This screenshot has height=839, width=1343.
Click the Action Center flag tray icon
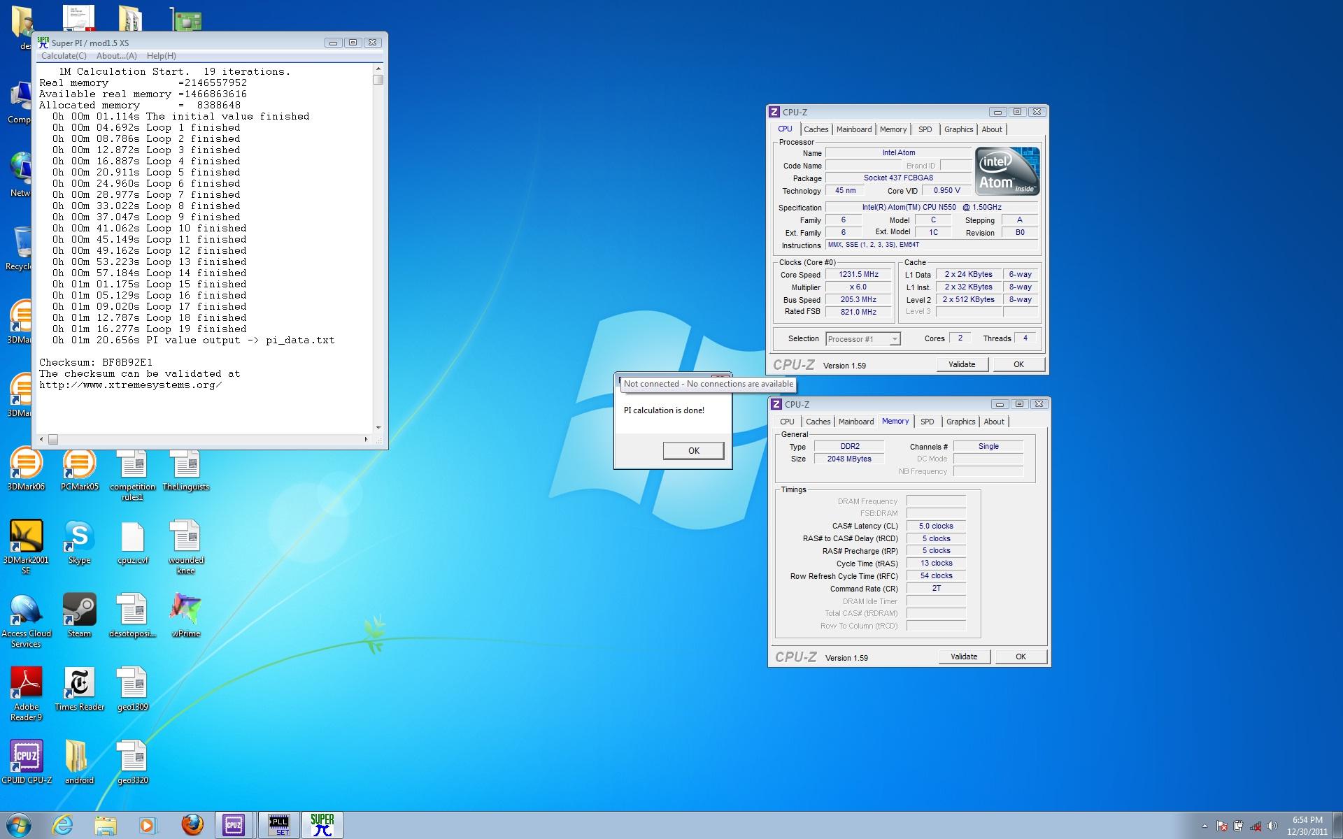(1221, 826)
